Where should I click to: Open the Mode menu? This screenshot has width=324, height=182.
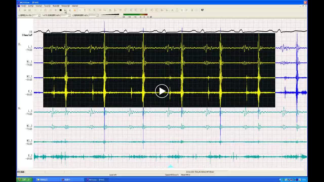56,6
